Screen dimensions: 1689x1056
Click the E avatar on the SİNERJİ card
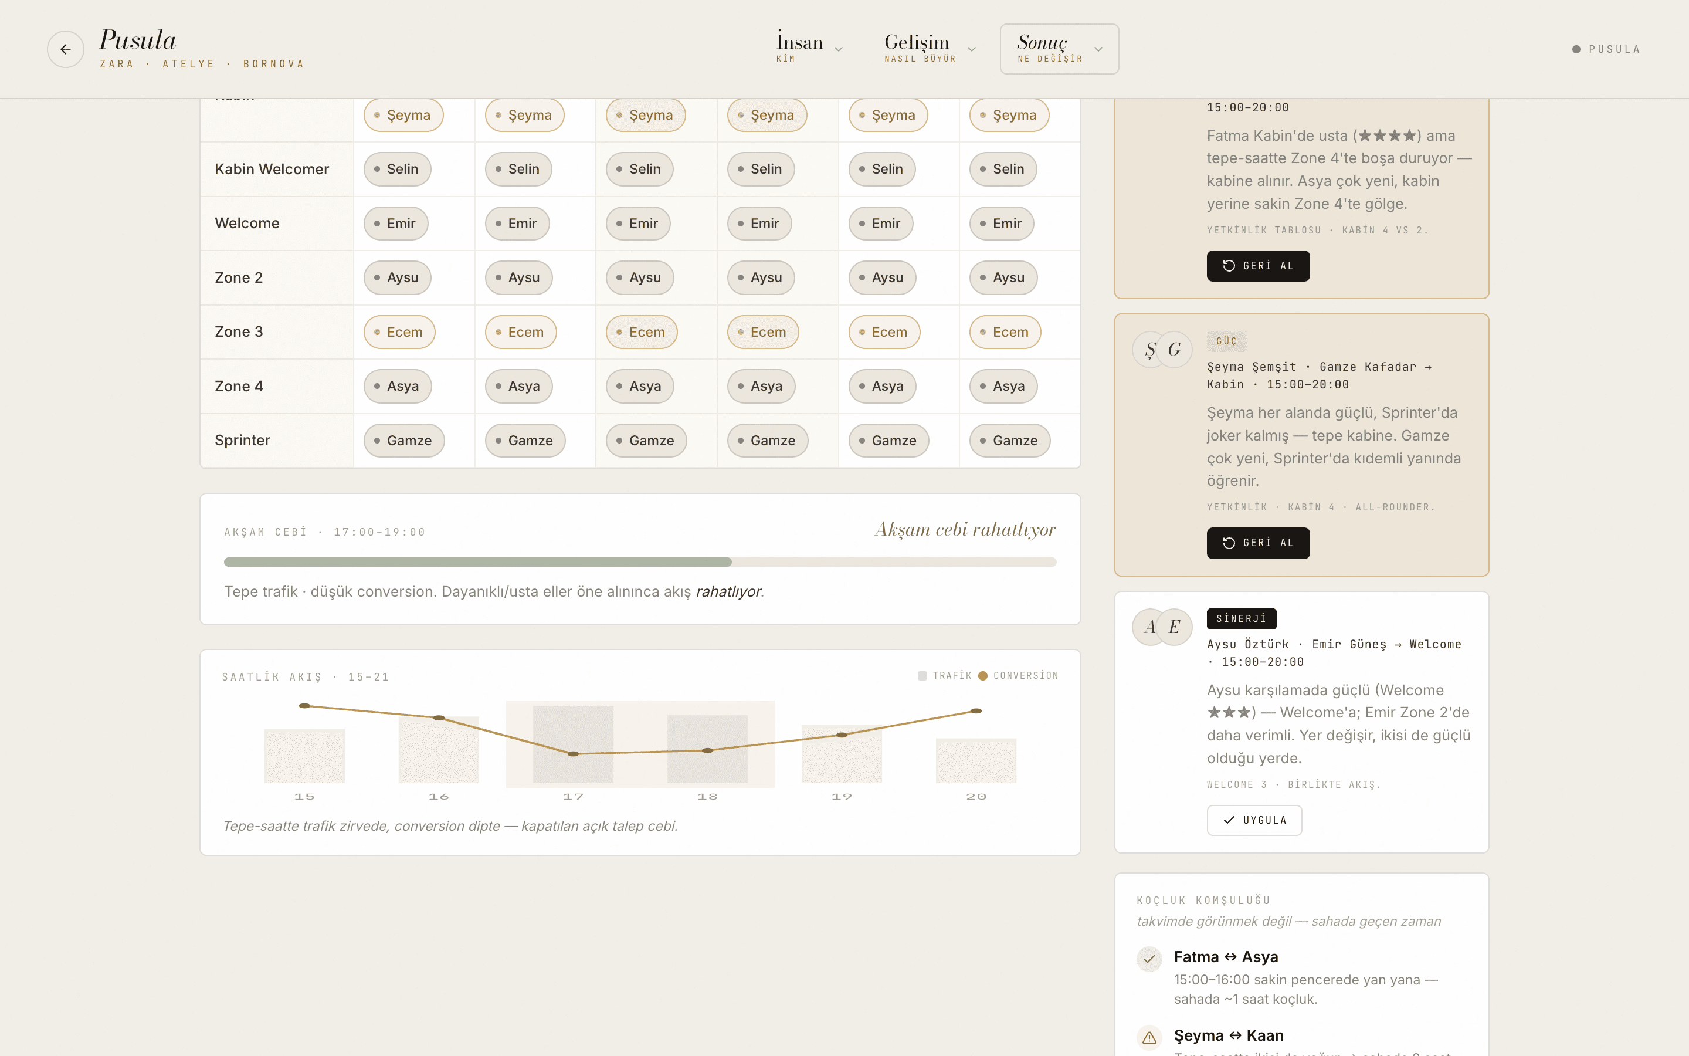1175,627
